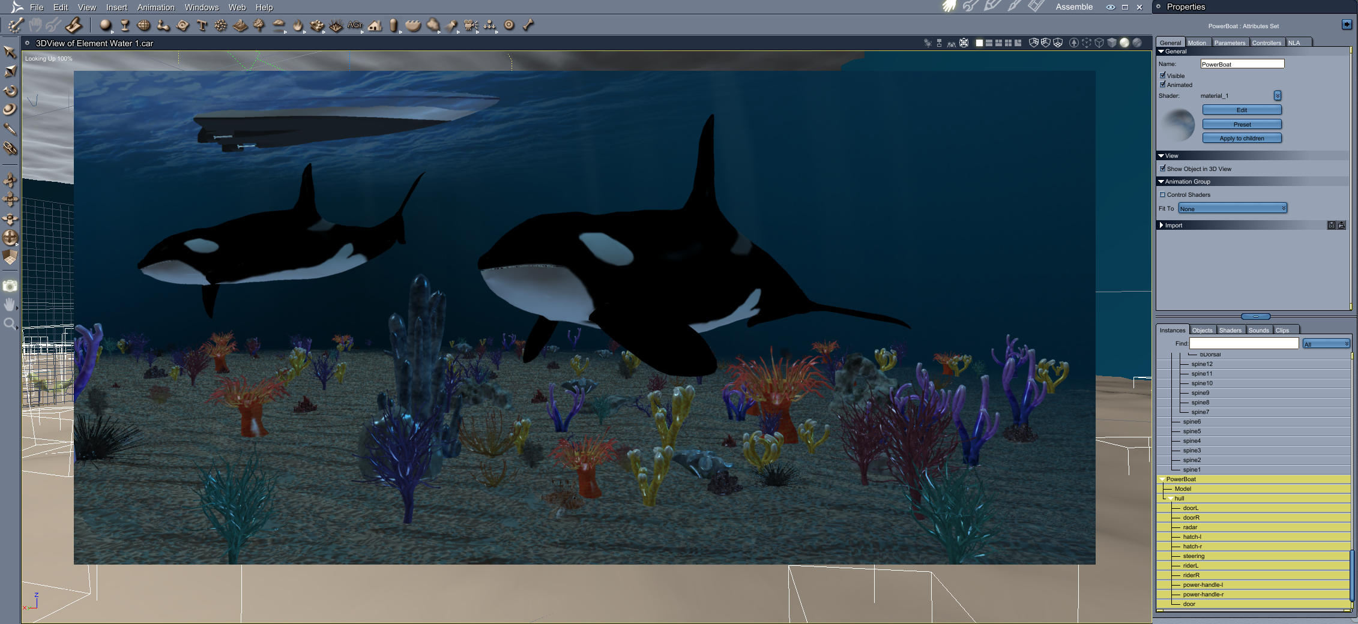Collapse the View section
This screenshot has width=1358, height=624.
tap(1161, 155)
